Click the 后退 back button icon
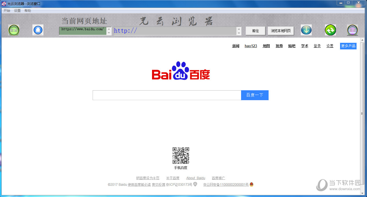This screenshot has width=367, height=197. [352, 30]
